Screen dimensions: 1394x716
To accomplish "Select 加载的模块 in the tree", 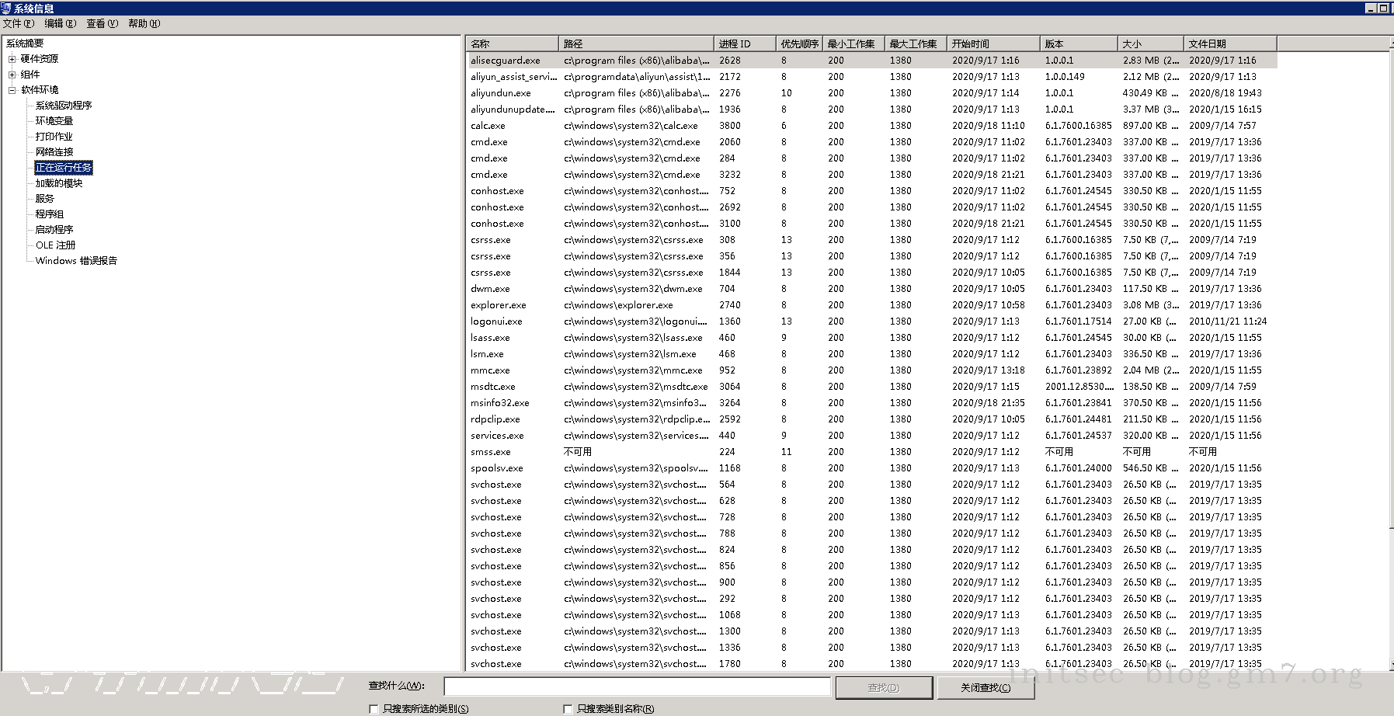I will [x=59, y=183].
